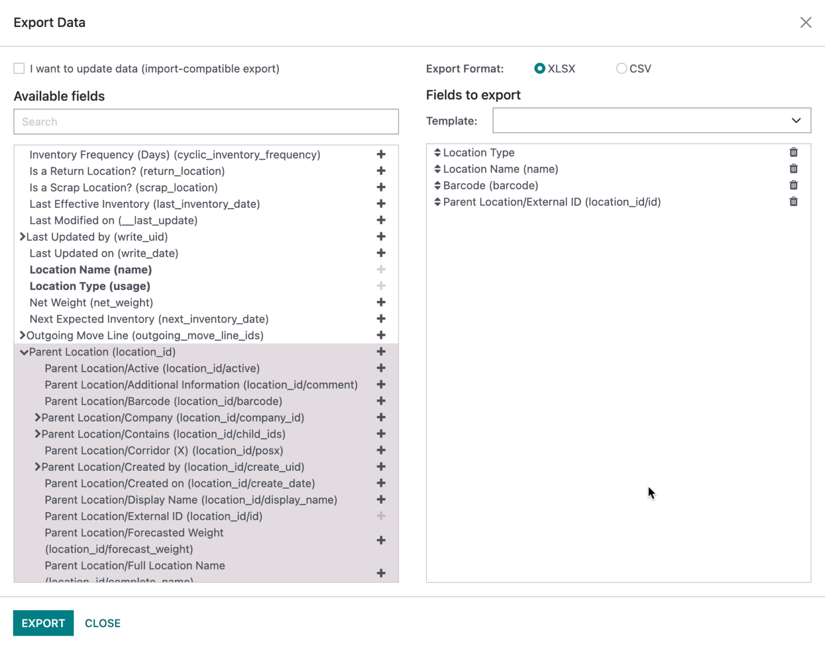Enable import-compatible export checkbox
Image resolution: width=825 pixels, height=649 pixels.
point(19,68)
